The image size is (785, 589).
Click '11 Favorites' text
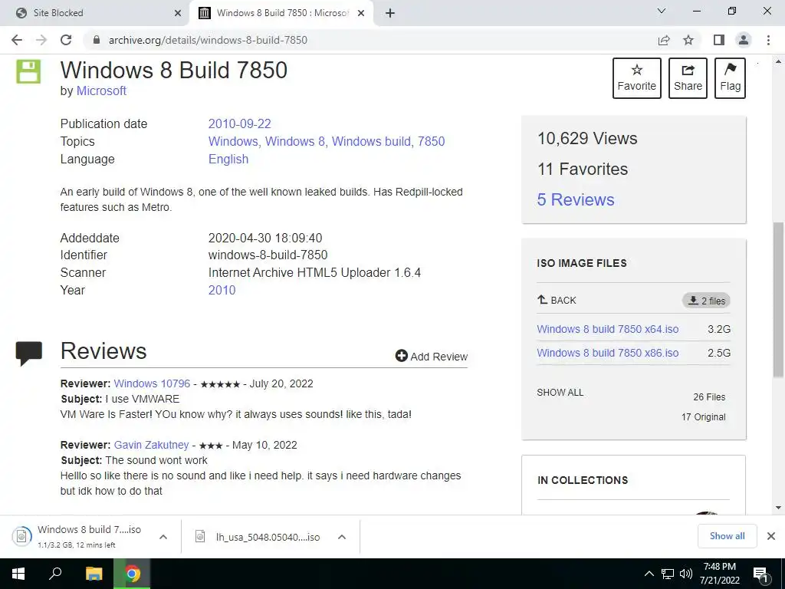coord(583,169)
